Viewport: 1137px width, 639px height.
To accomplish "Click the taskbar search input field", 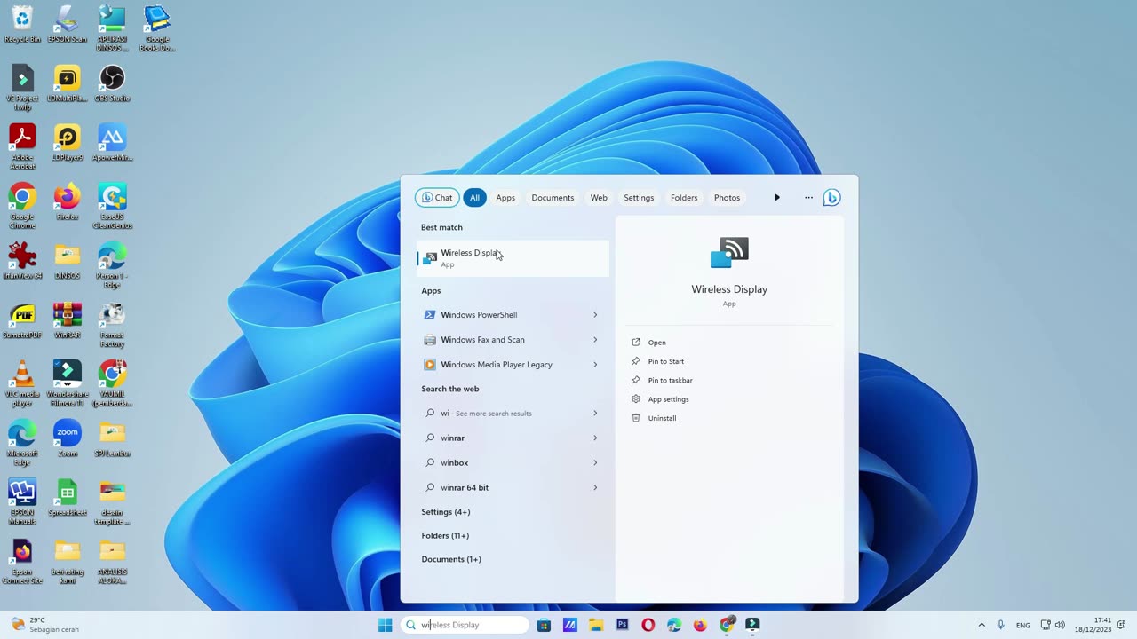I will click(x=465, y=625).
